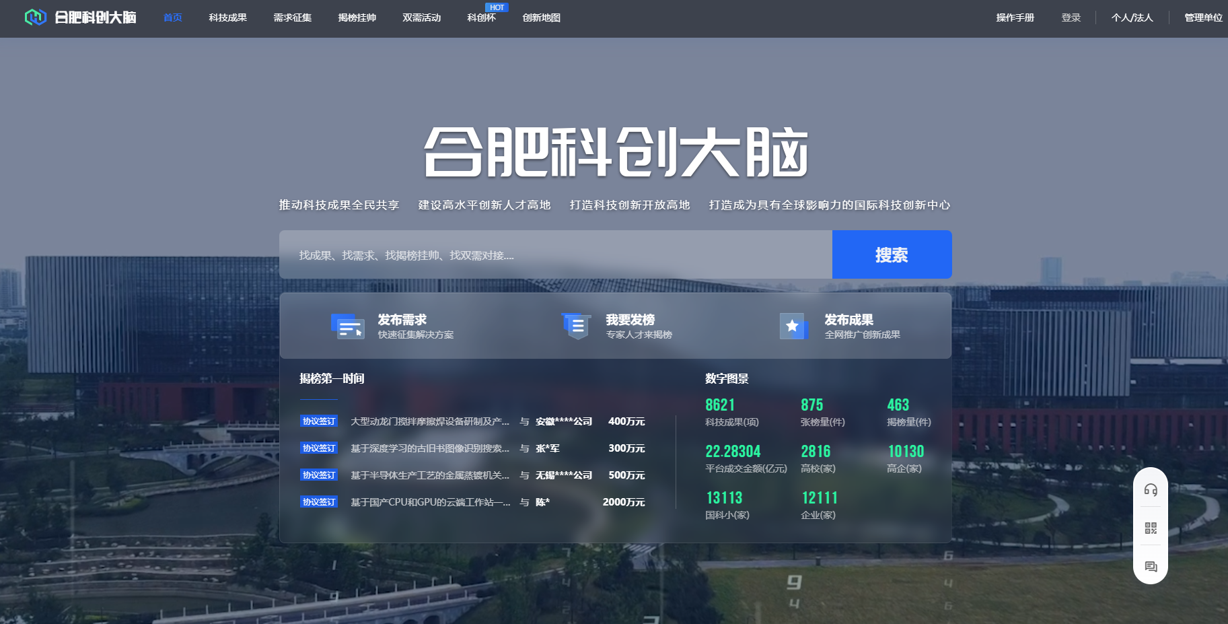Click the HOT badge above 科创杯
The height and width of the screenshot is (624, 1228).
(x=497, y=7)
